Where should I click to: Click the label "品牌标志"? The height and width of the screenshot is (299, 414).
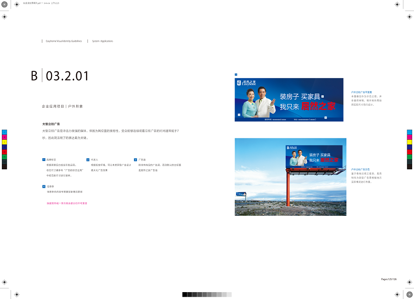pos(51,160)
